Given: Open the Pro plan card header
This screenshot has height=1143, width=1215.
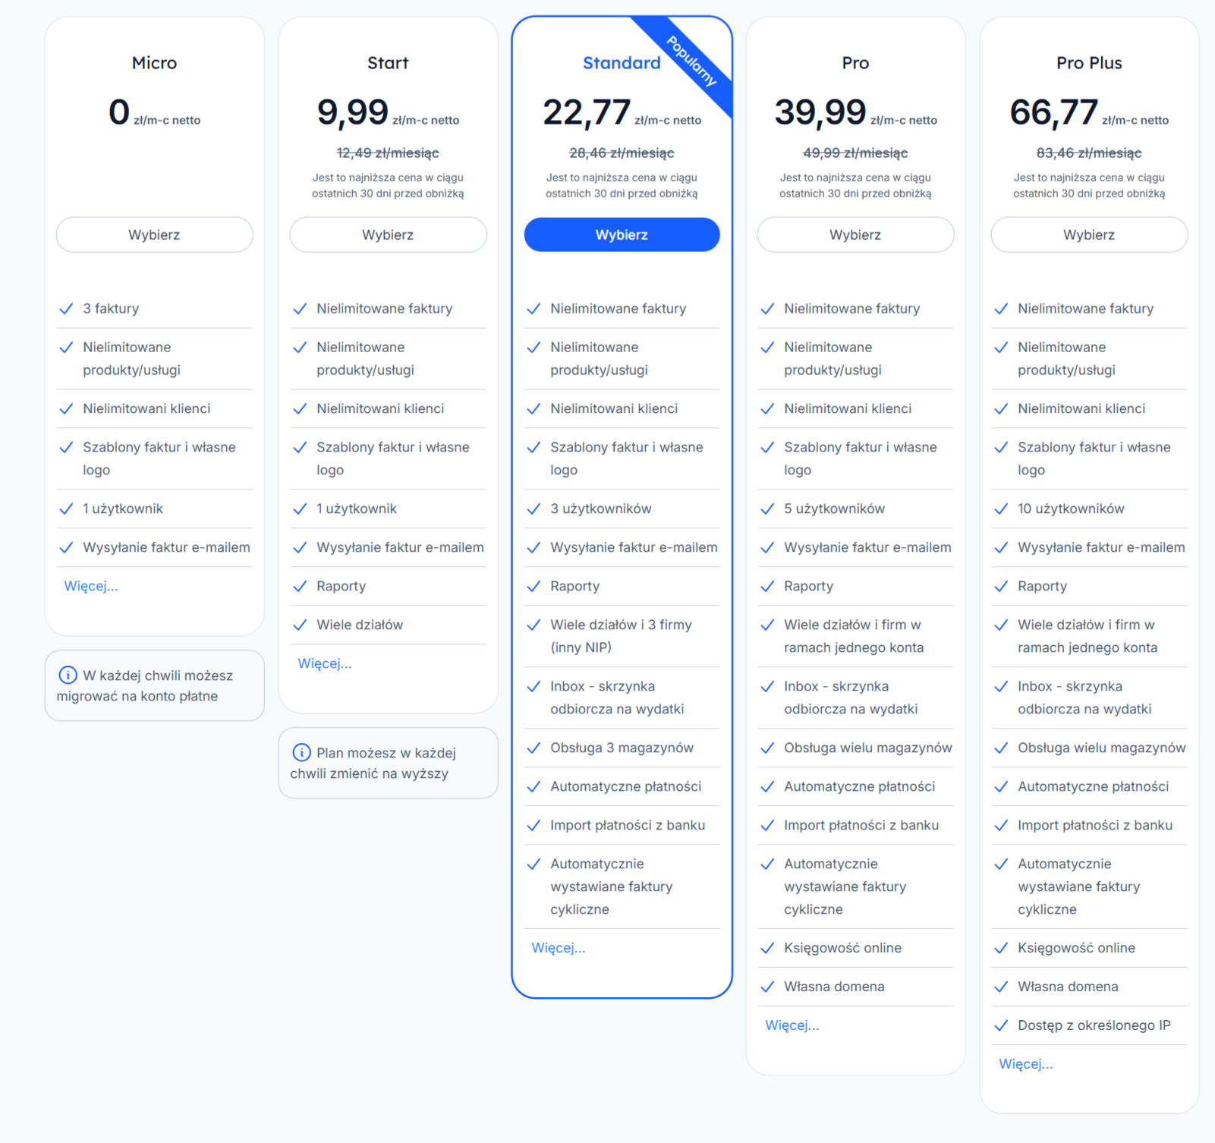Looking at the screenshot, I should pos(855,63).
